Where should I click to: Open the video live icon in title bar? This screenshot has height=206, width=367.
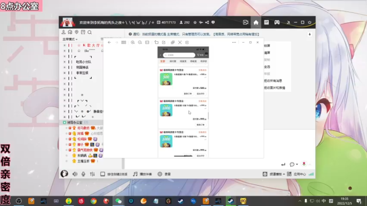click(x=245, y=22)
